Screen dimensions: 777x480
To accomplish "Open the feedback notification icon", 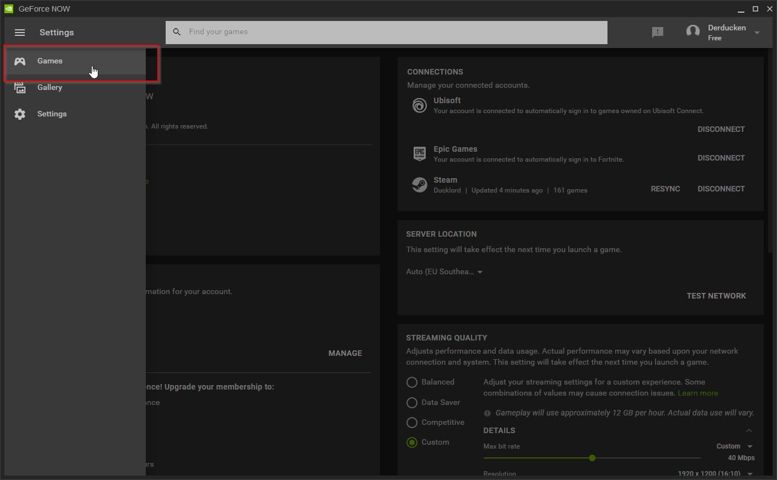I will [x=657, y=33].
